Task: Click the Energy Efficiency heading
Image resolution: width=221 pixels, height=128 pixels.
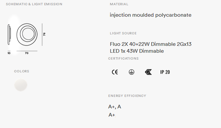Action: (127, 96)
